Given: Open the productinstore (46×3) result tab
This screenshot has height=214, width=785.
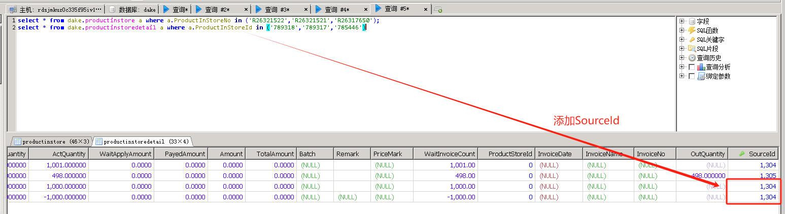Looking at the screenshot, I should coord(52,141).
